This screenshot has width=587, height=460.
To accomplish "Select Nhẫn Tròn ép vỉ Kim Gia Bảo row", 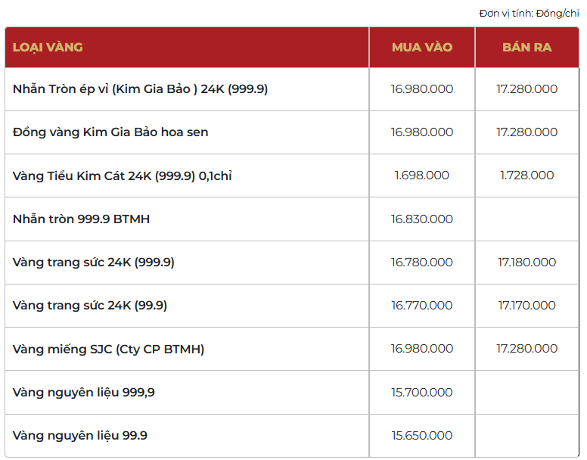I will pyautogui.click(x=140, y=89).
